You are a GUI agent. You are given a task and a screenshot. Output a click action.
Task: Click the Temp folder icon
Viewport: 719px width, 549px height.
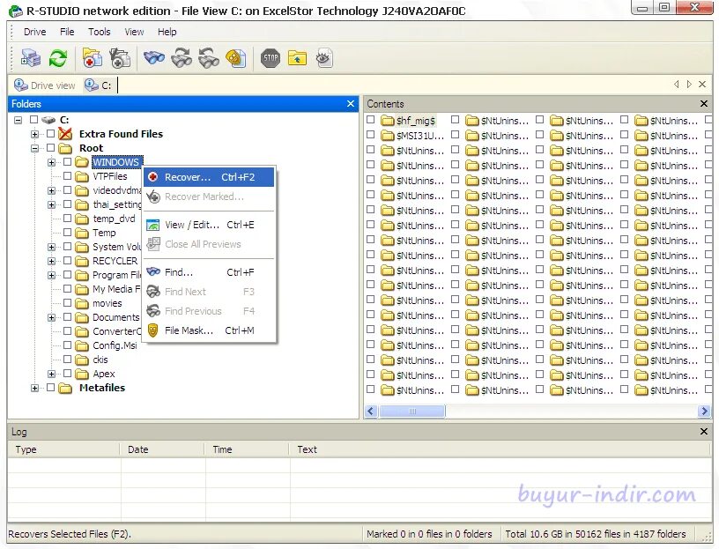(82, 233)
